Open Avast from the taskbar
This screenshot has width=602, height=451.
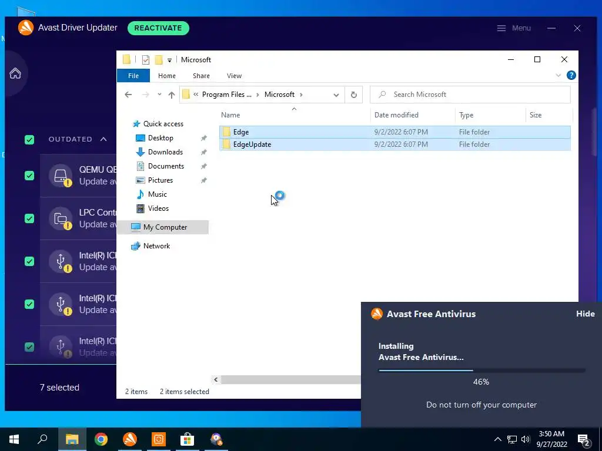point(130,439)
